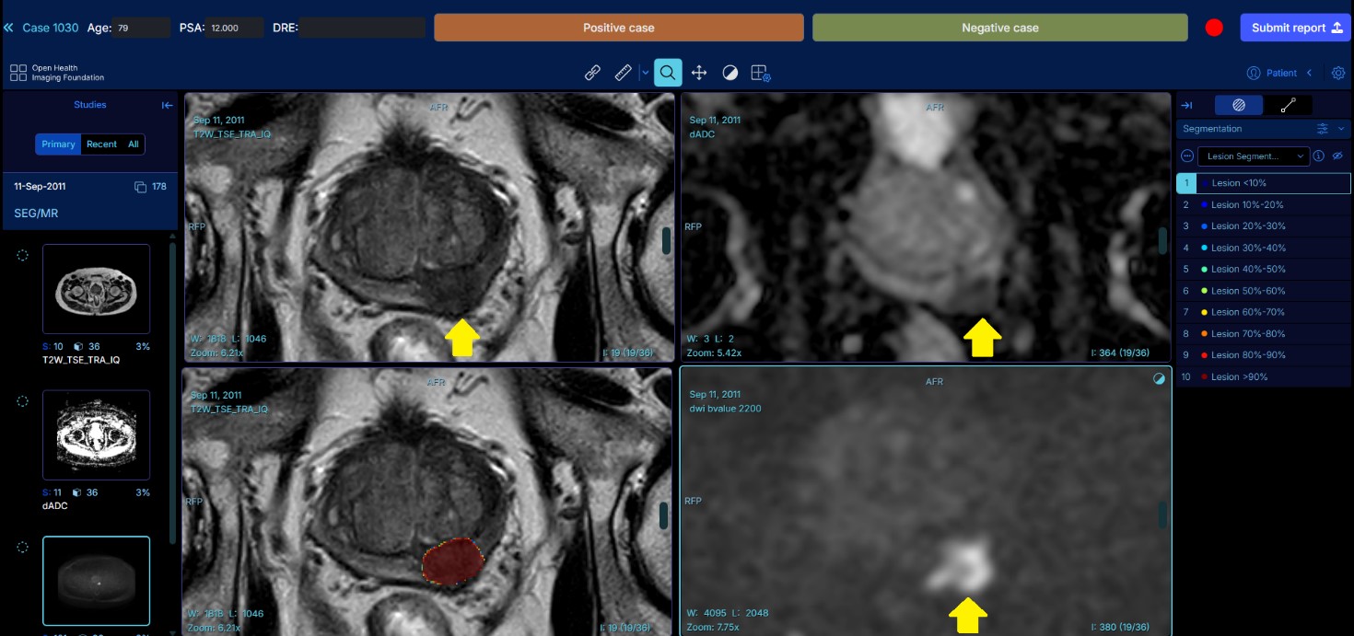Collapse the Studies panel with the arrow icon

click(x=167, y=105)
